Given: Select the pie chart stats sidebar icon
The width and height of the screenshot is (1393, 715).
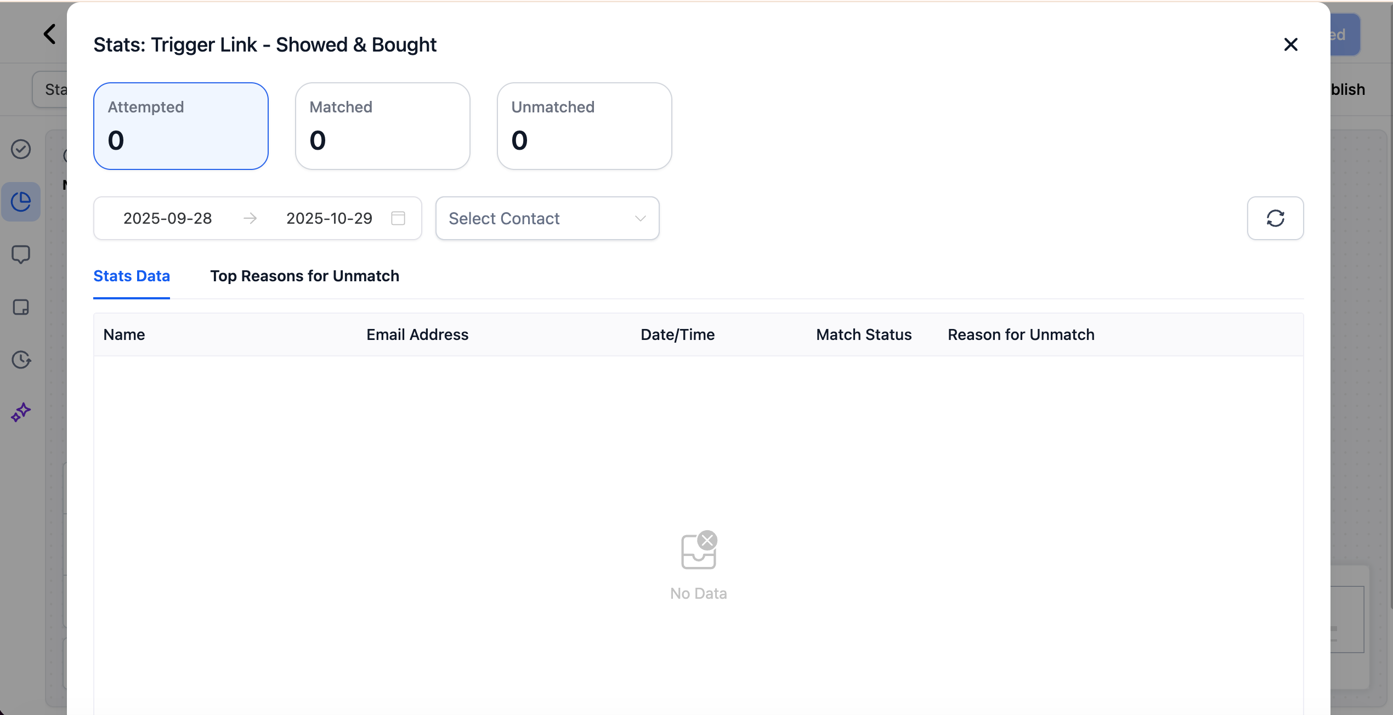Looking at the screenshot, I should pyautogui.click(x=21, y=202).
